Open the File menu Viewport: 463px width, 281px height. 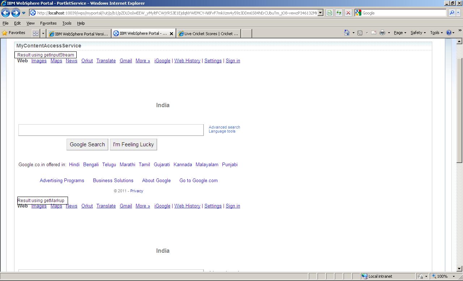(x=5, y=23)
